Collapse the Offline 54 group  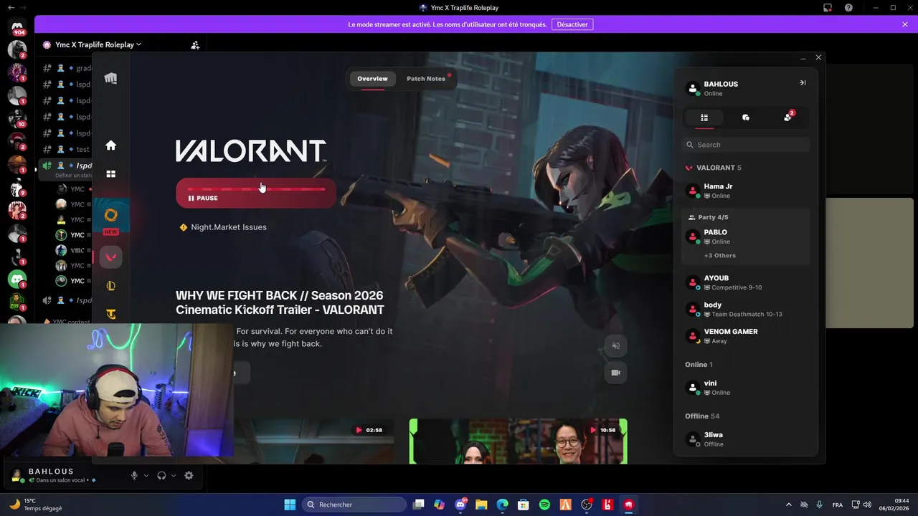click(x=702, y=416)
